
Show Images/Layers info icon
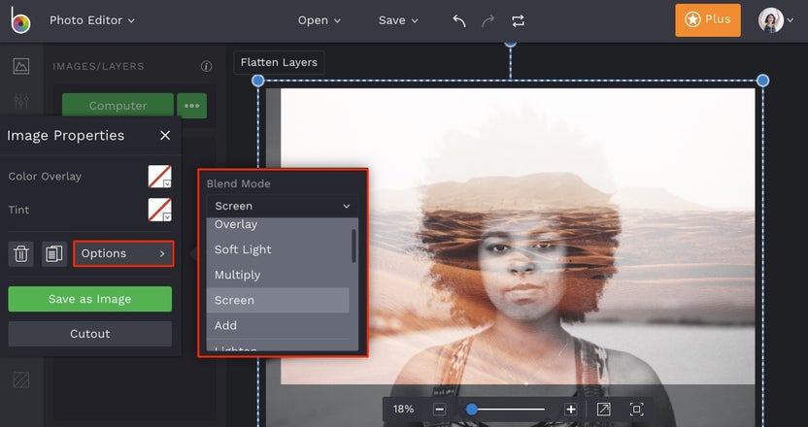206,66
